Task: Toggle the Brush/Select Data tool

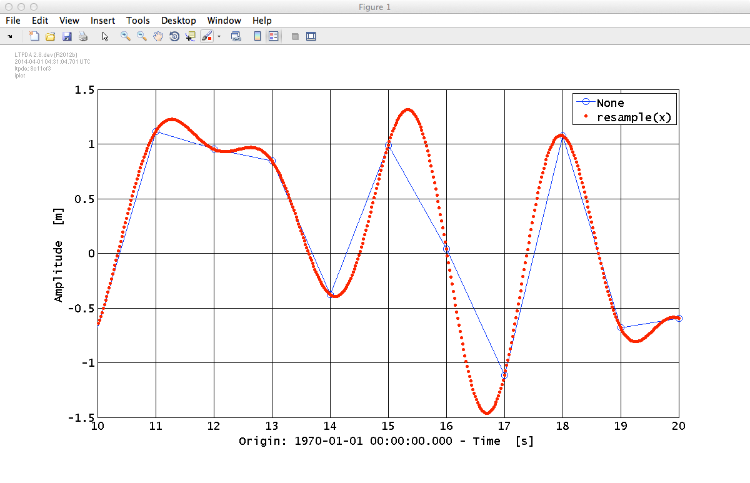Action: coord(207,37)
